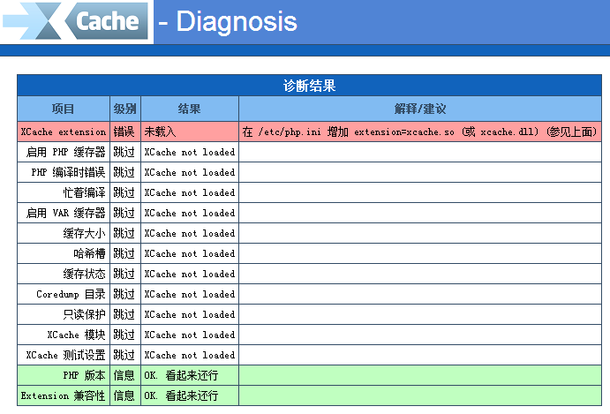Image resolution: width=610 pixels, height=414 pixels.
Task: Click the 'PHP 版本' row label
Action: [x=84, y=375]
